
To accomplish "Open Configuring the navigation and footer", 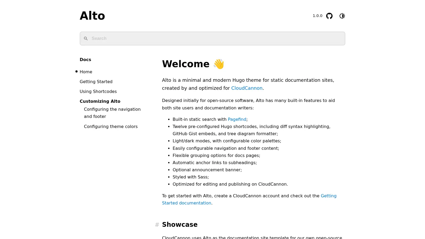I will coord(112,113).
